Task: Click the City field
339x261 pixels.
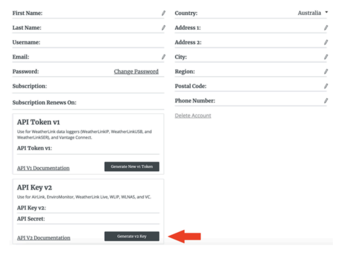Action: [x=251, y=57]
